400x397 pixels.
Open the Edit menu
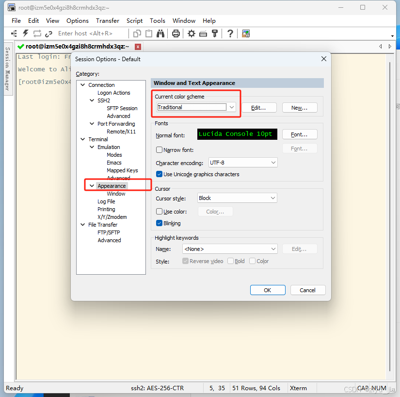tap(33, 21)
